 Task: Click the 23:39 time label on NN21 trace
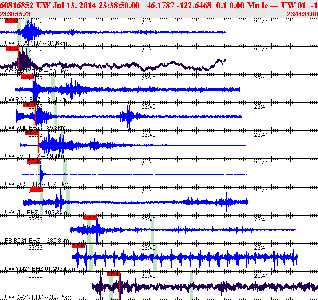coord(35,247)
